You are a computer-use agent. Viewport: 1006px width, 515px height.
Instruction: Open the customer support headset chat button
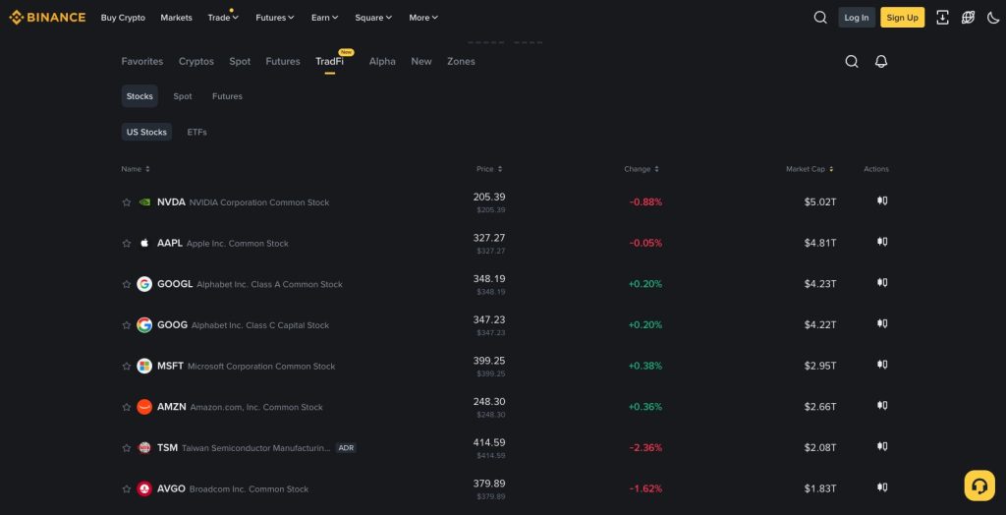pos(979,486)
